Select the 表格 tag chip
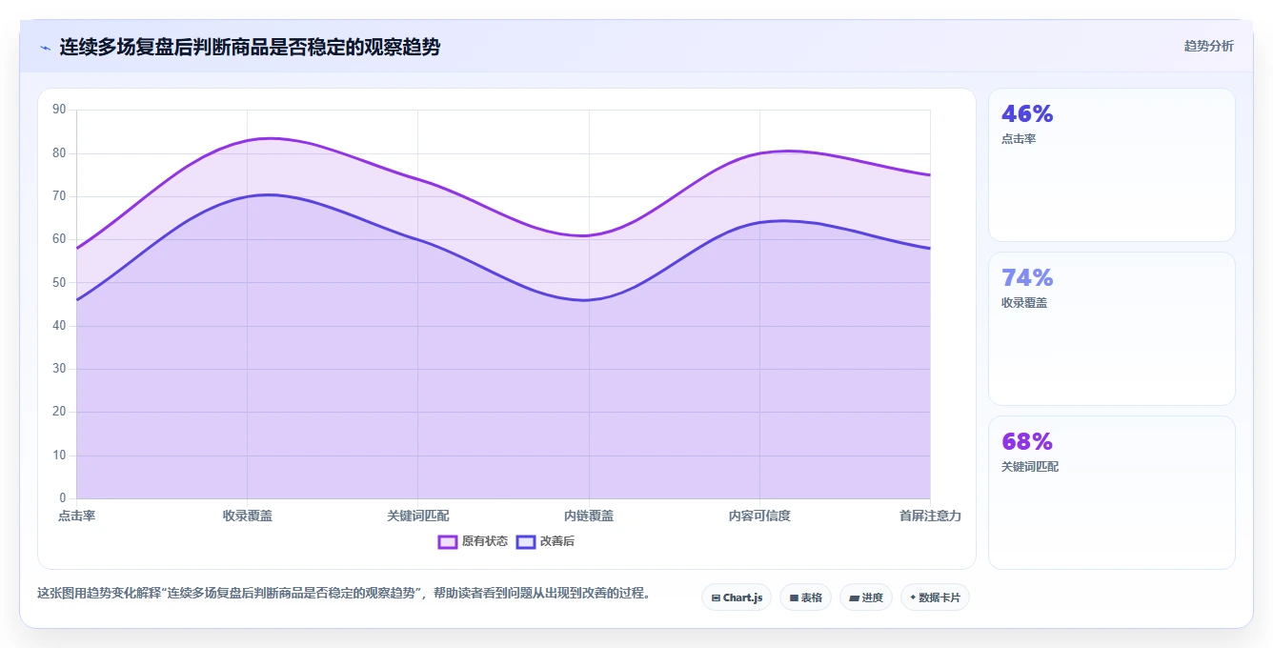Viewport: 1273px width, 648px height. coord(805,597)
